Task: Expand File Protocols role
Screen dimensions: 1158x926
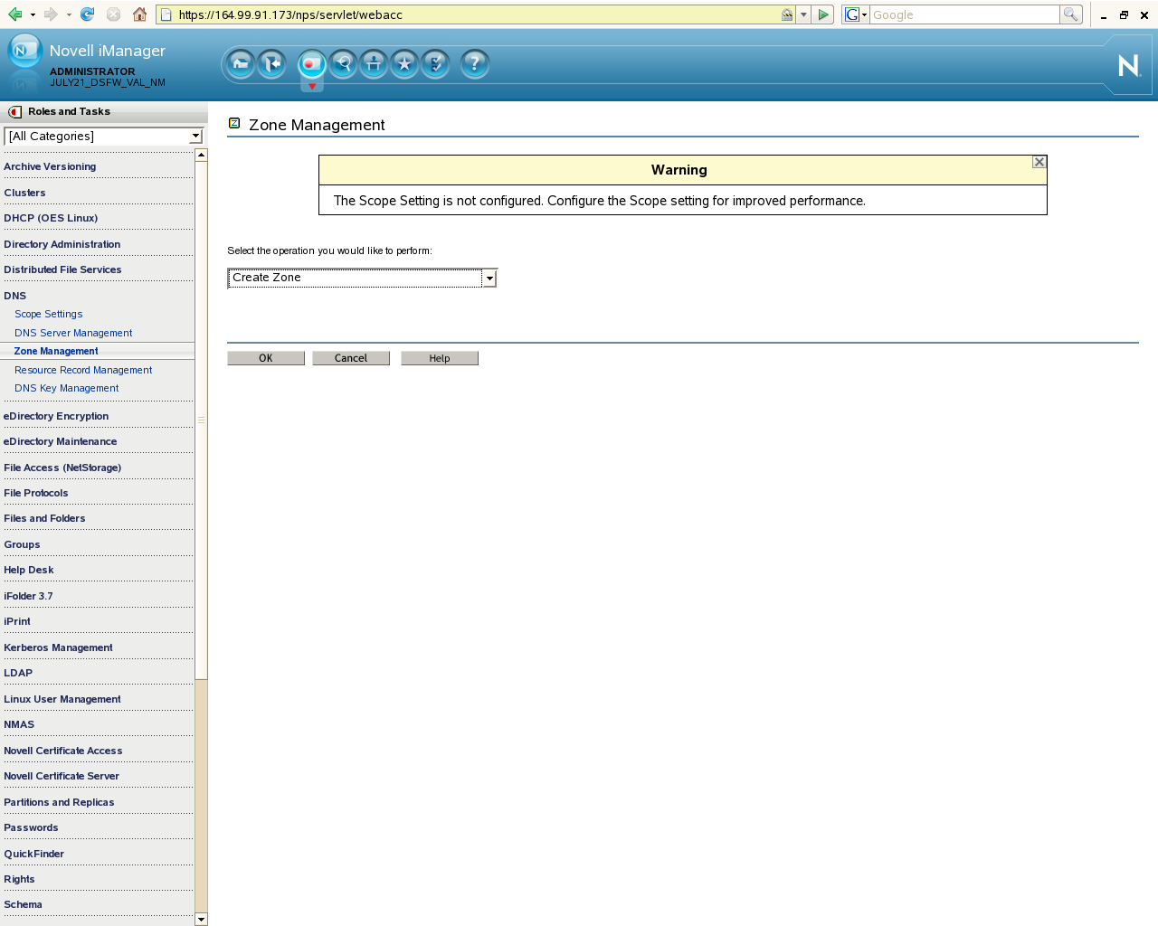Action: tap(36, 493)
